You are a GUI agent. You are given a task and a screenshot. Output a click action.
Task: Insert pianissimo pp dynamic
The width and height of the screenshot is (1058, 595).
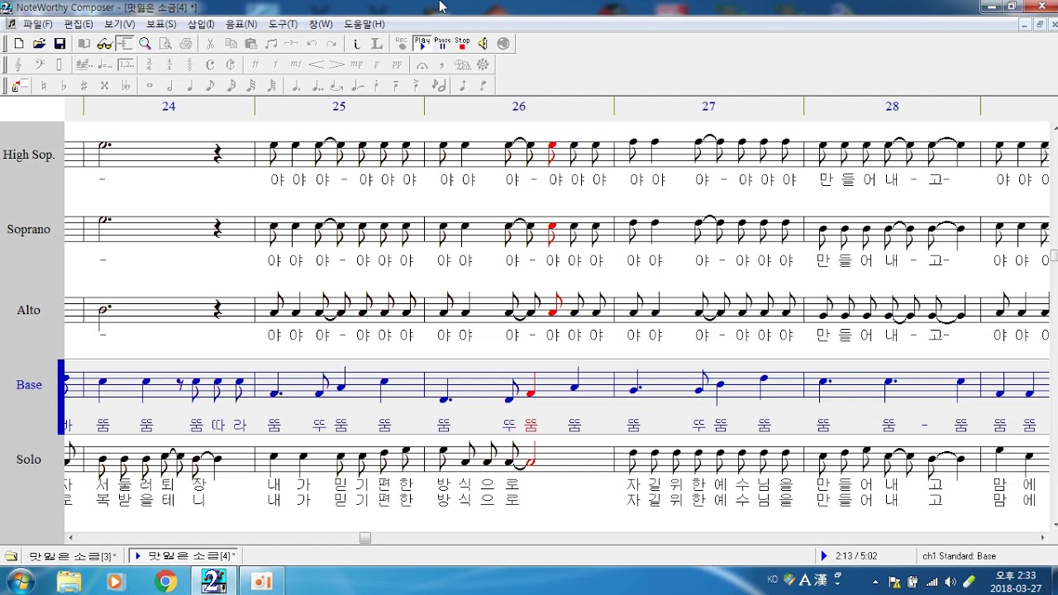tap(397, 64)
